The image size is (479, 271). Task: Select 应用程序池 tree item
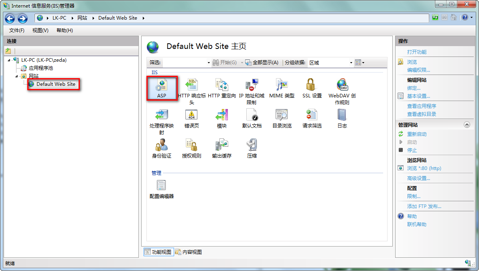point(41,68)
